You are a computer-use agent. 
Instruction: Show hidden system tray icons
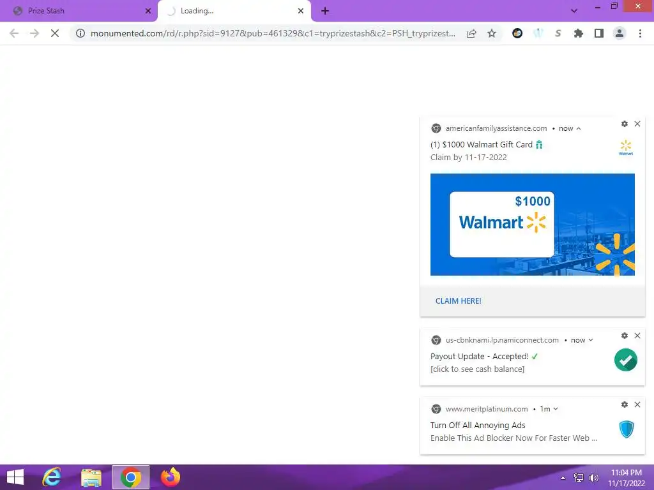[x=563, y=478]
